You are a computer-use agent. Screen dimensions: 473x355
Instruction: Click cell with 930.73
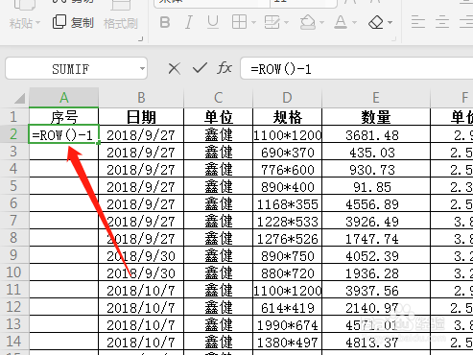click(376, 169)
